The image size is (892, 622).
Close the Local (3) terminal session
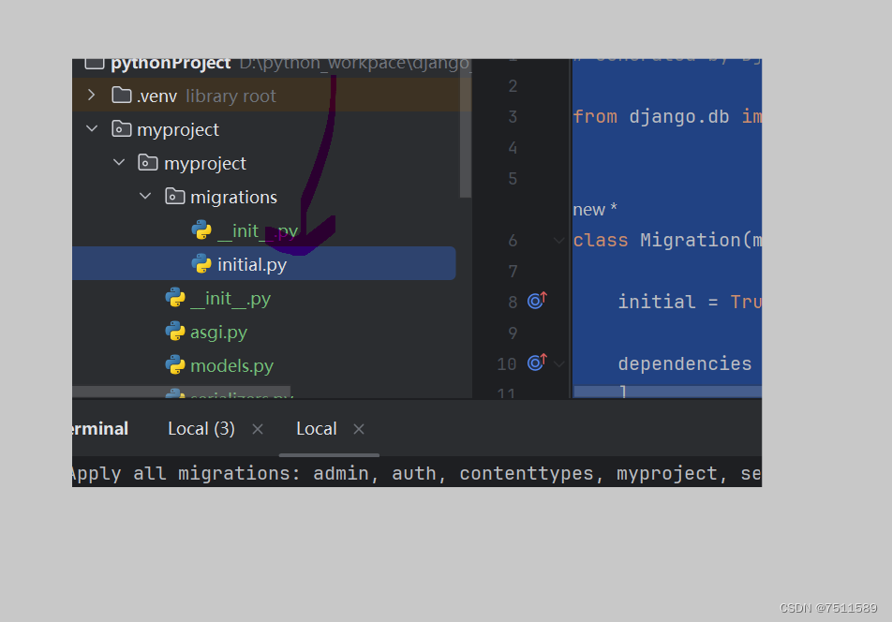(257, 428)
